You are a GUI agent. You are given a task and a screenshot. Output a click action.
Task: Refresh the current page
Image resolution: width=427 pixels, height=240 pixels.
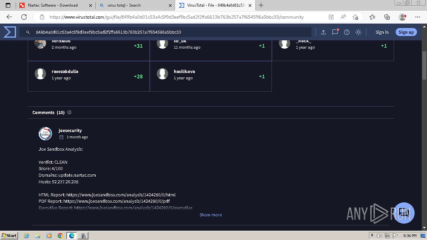pyautogui.click(x=24, y=17)
